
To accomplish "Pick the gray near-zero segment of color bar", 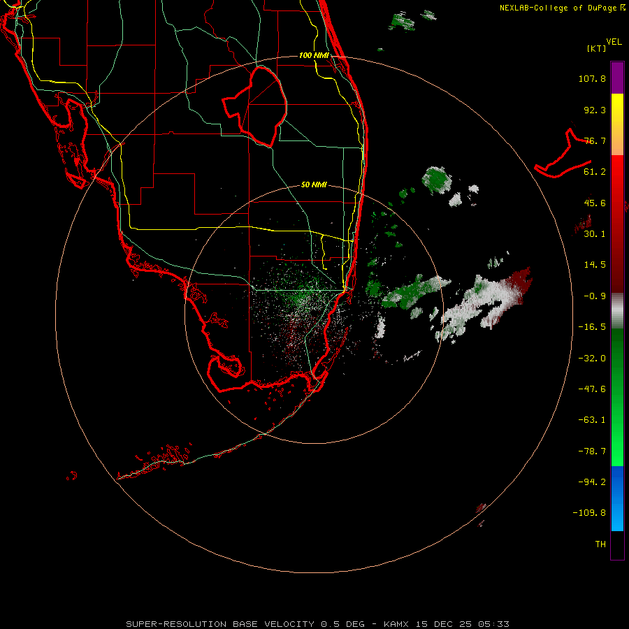I will click(x=617, y=310).
